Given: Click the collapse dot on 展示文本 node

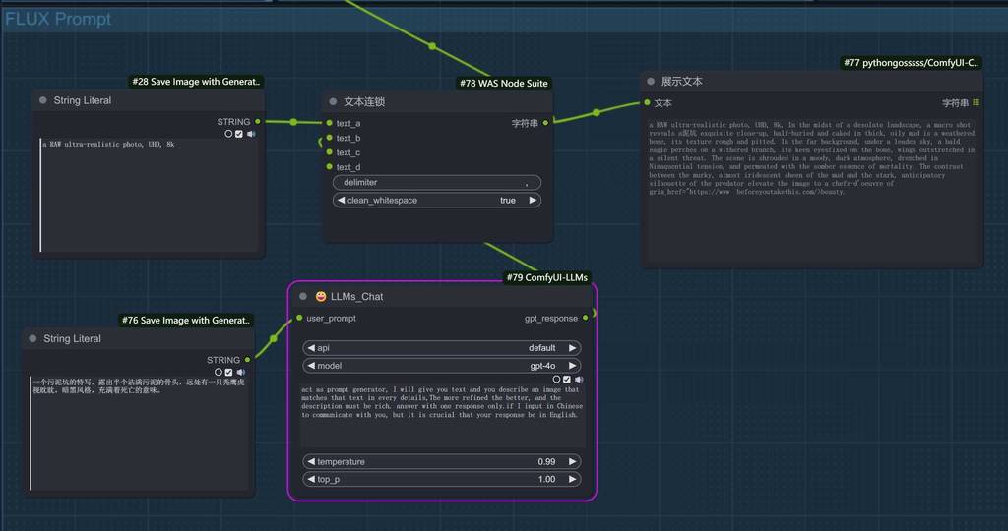Looking at the screenshot, I should click(650, 82).
